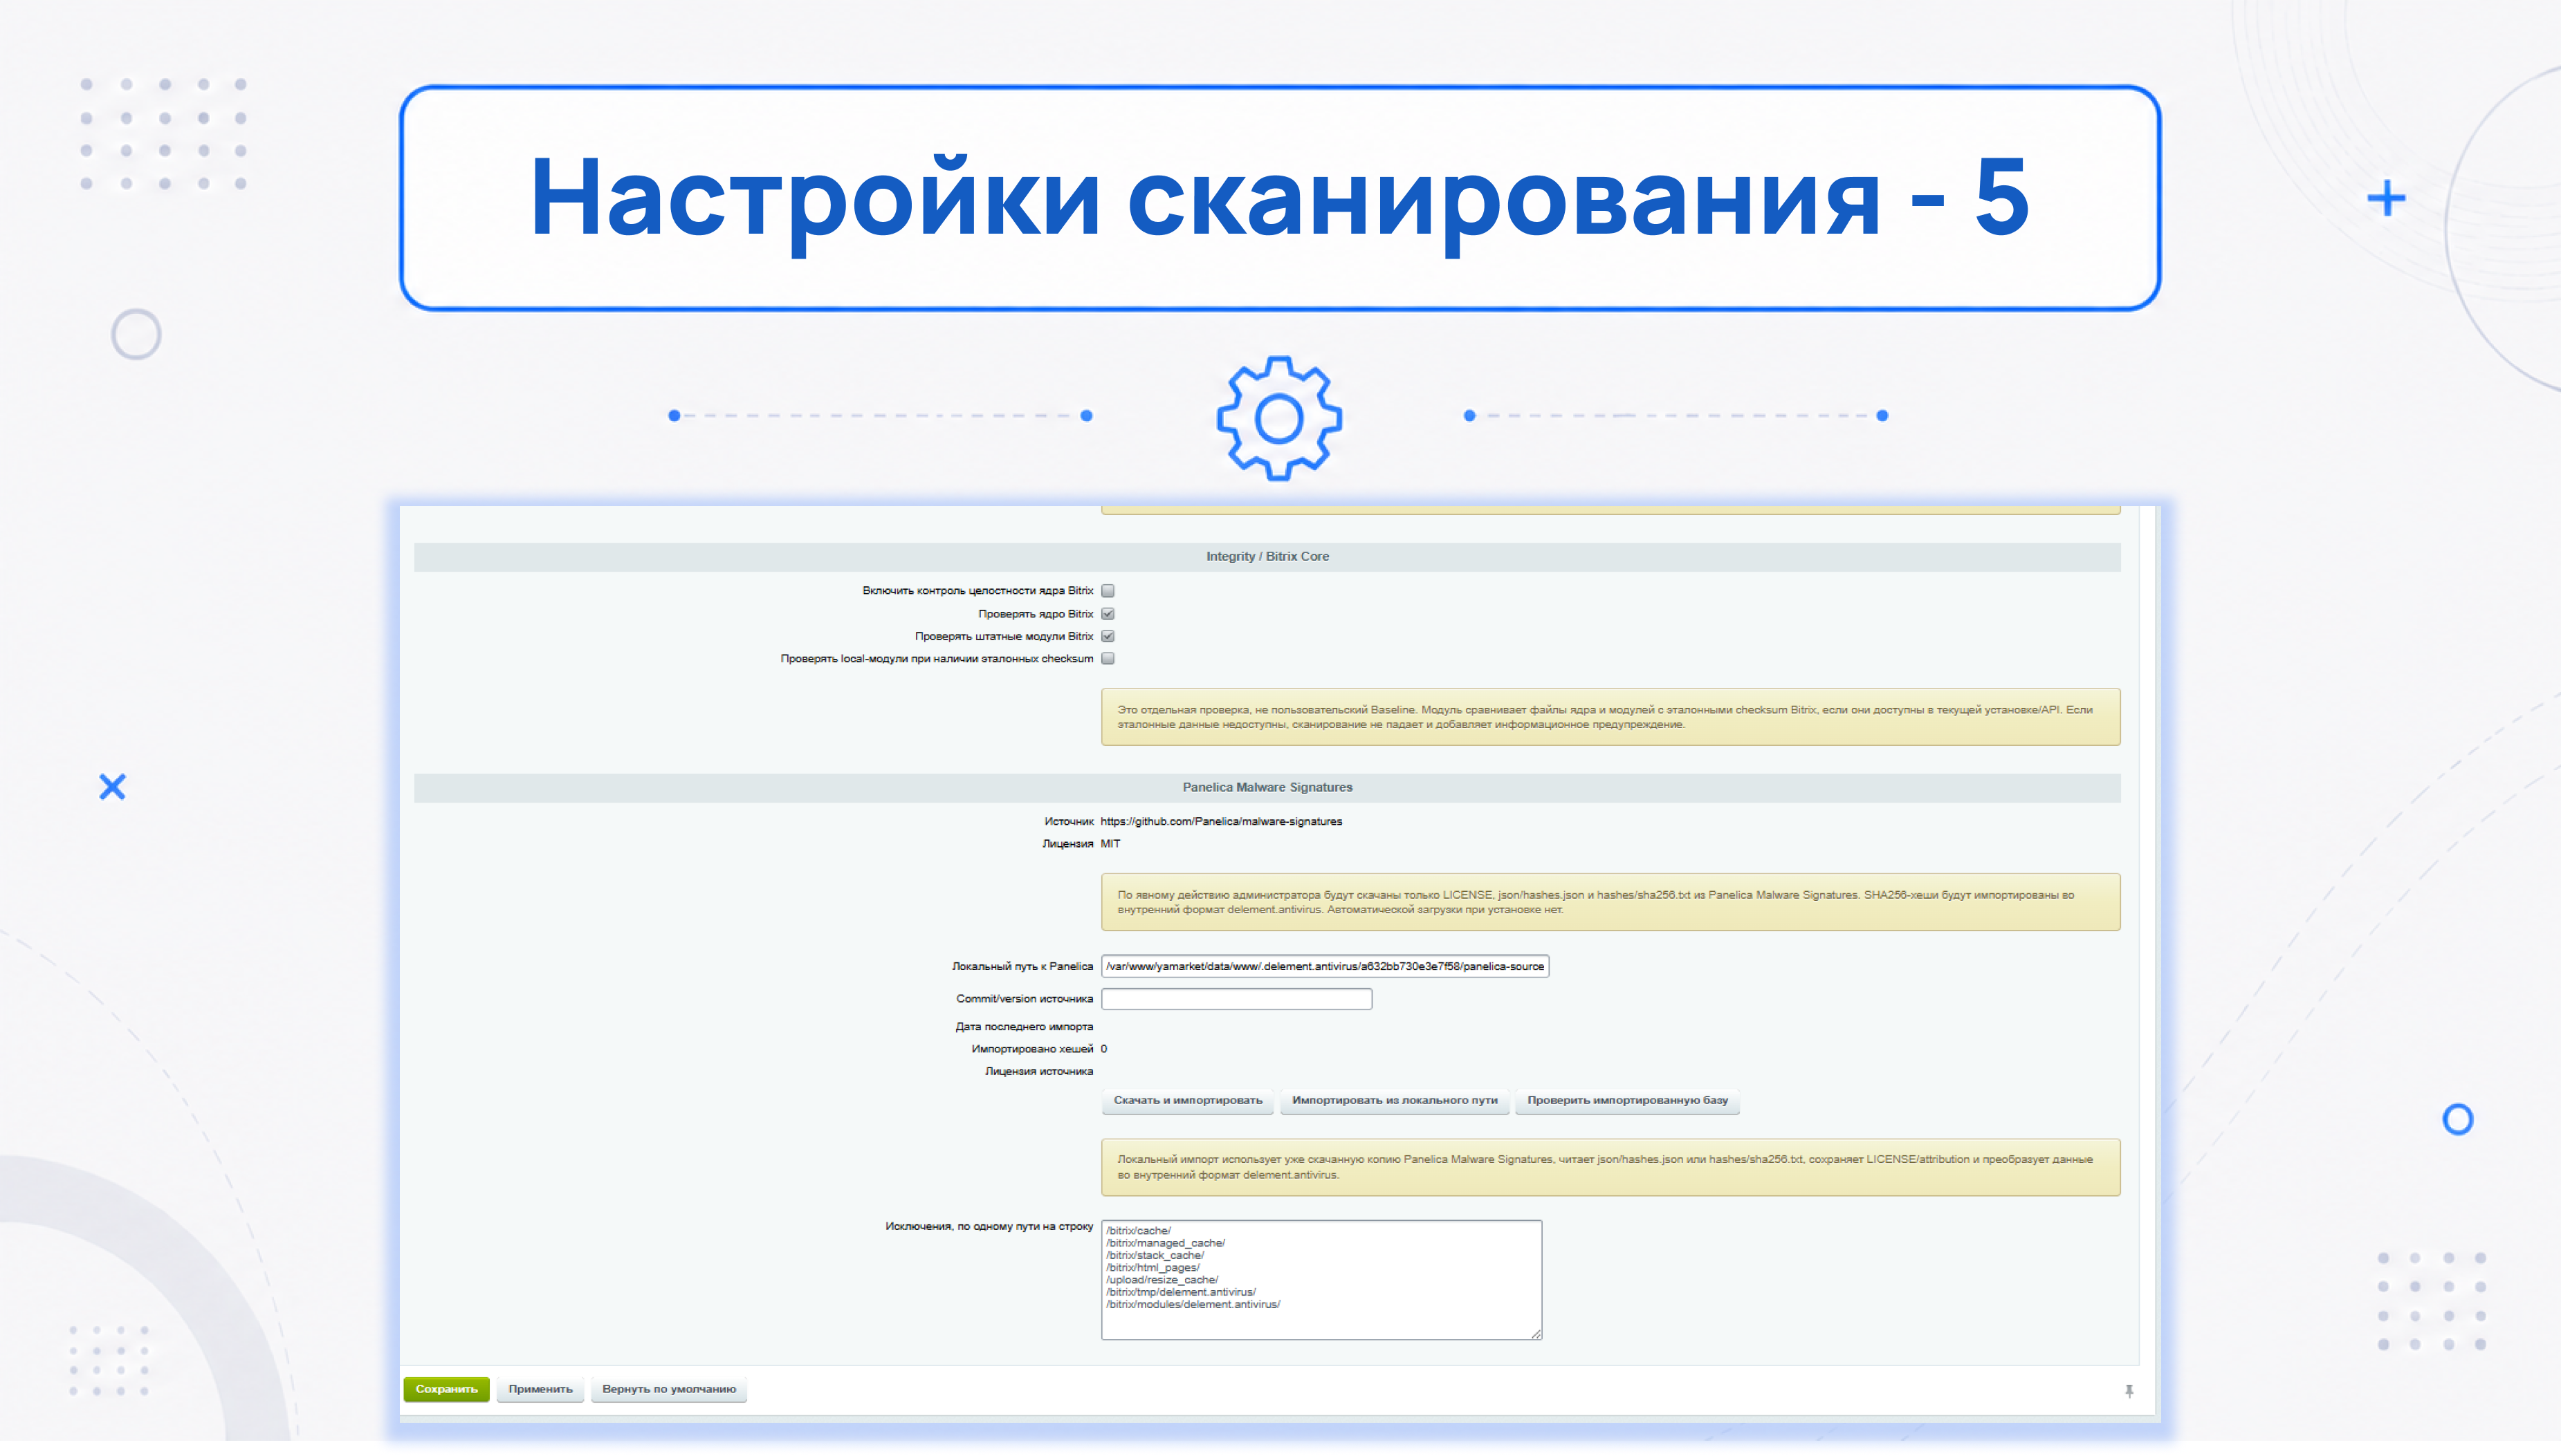
Task: Save settings with the green 'Сохранить' button
Action: [446, 1389]
